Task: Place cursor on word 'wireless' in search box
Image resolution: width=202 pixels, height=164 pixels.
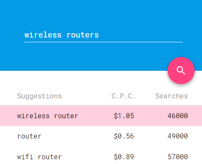Action: (x=43, y=35)
